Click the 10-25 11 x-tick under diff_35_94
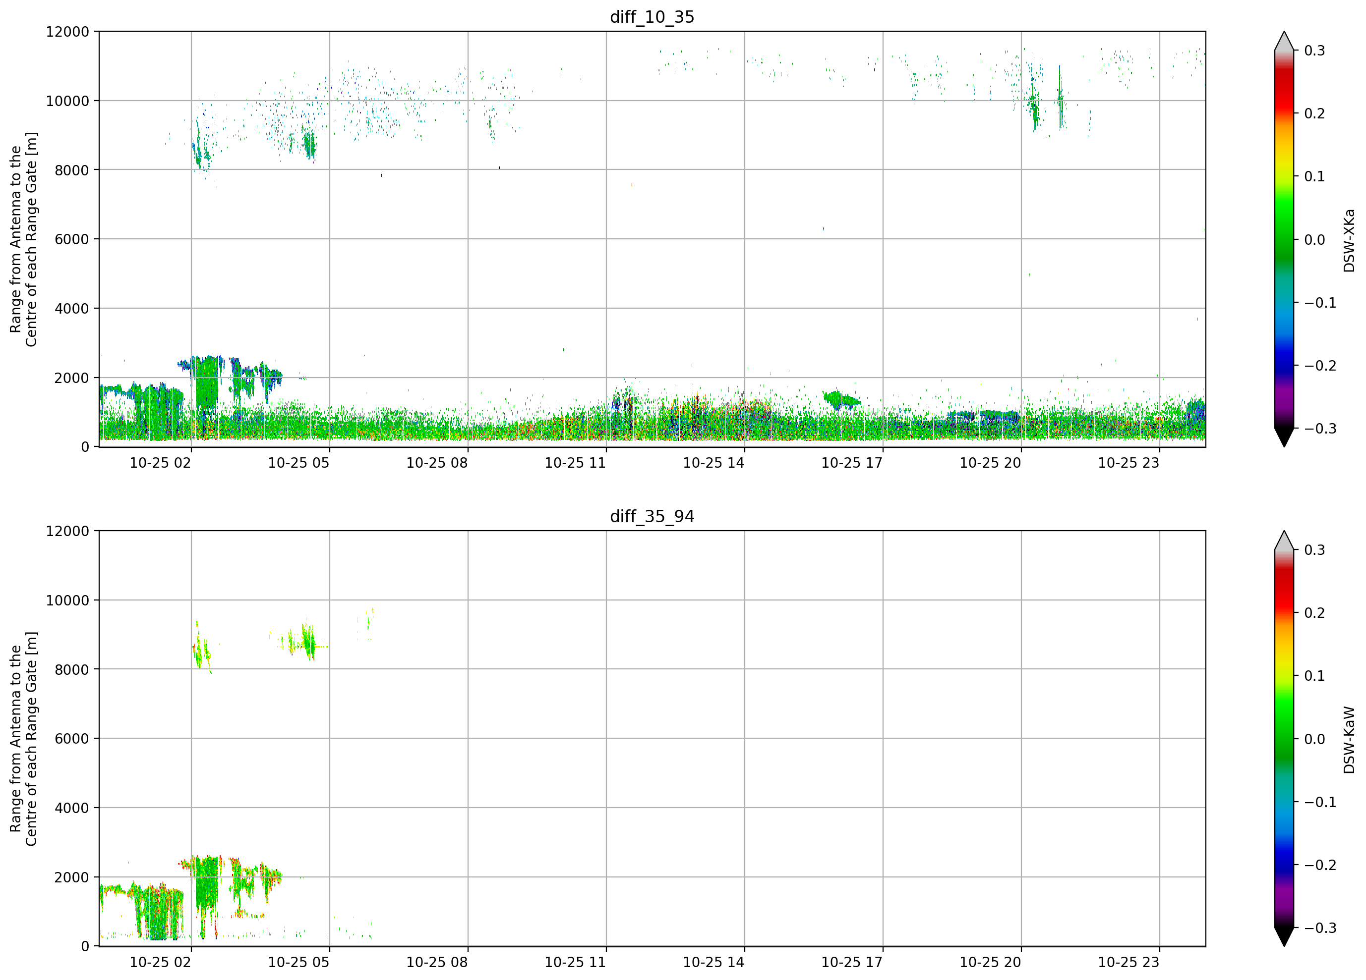This screenshot has height=980, width=1366. (575, 963)
